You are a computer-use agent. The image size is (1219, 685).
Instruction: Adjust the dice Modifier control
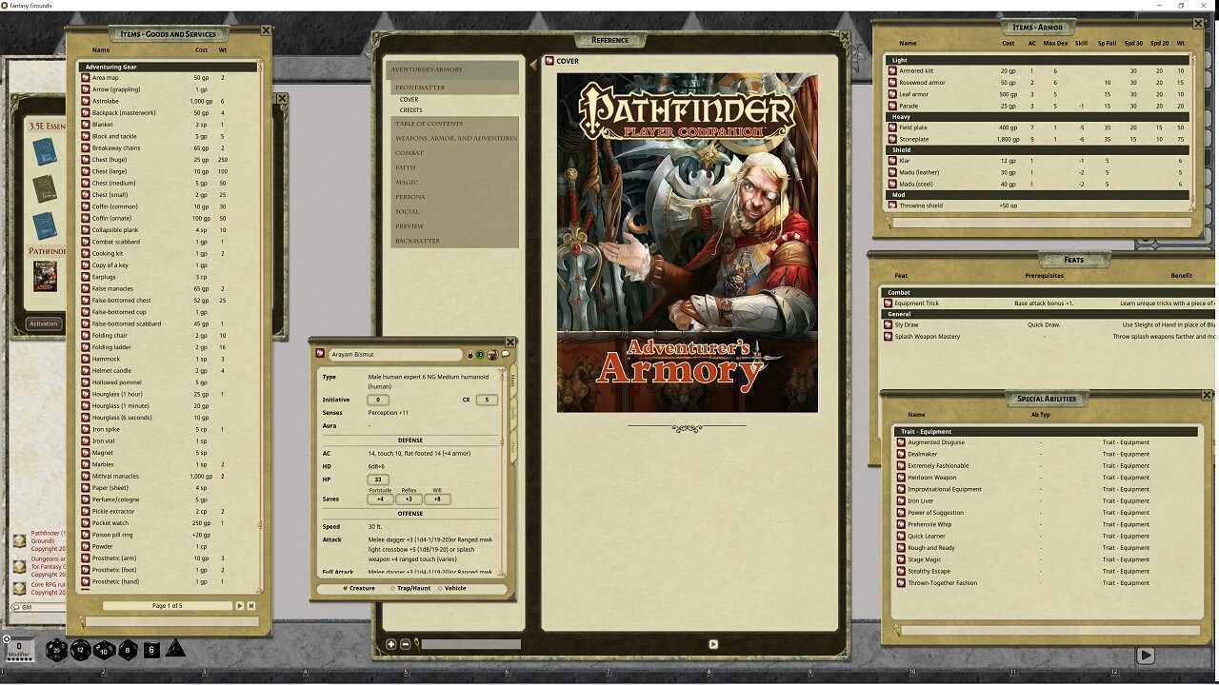click(x=19, y=650)
